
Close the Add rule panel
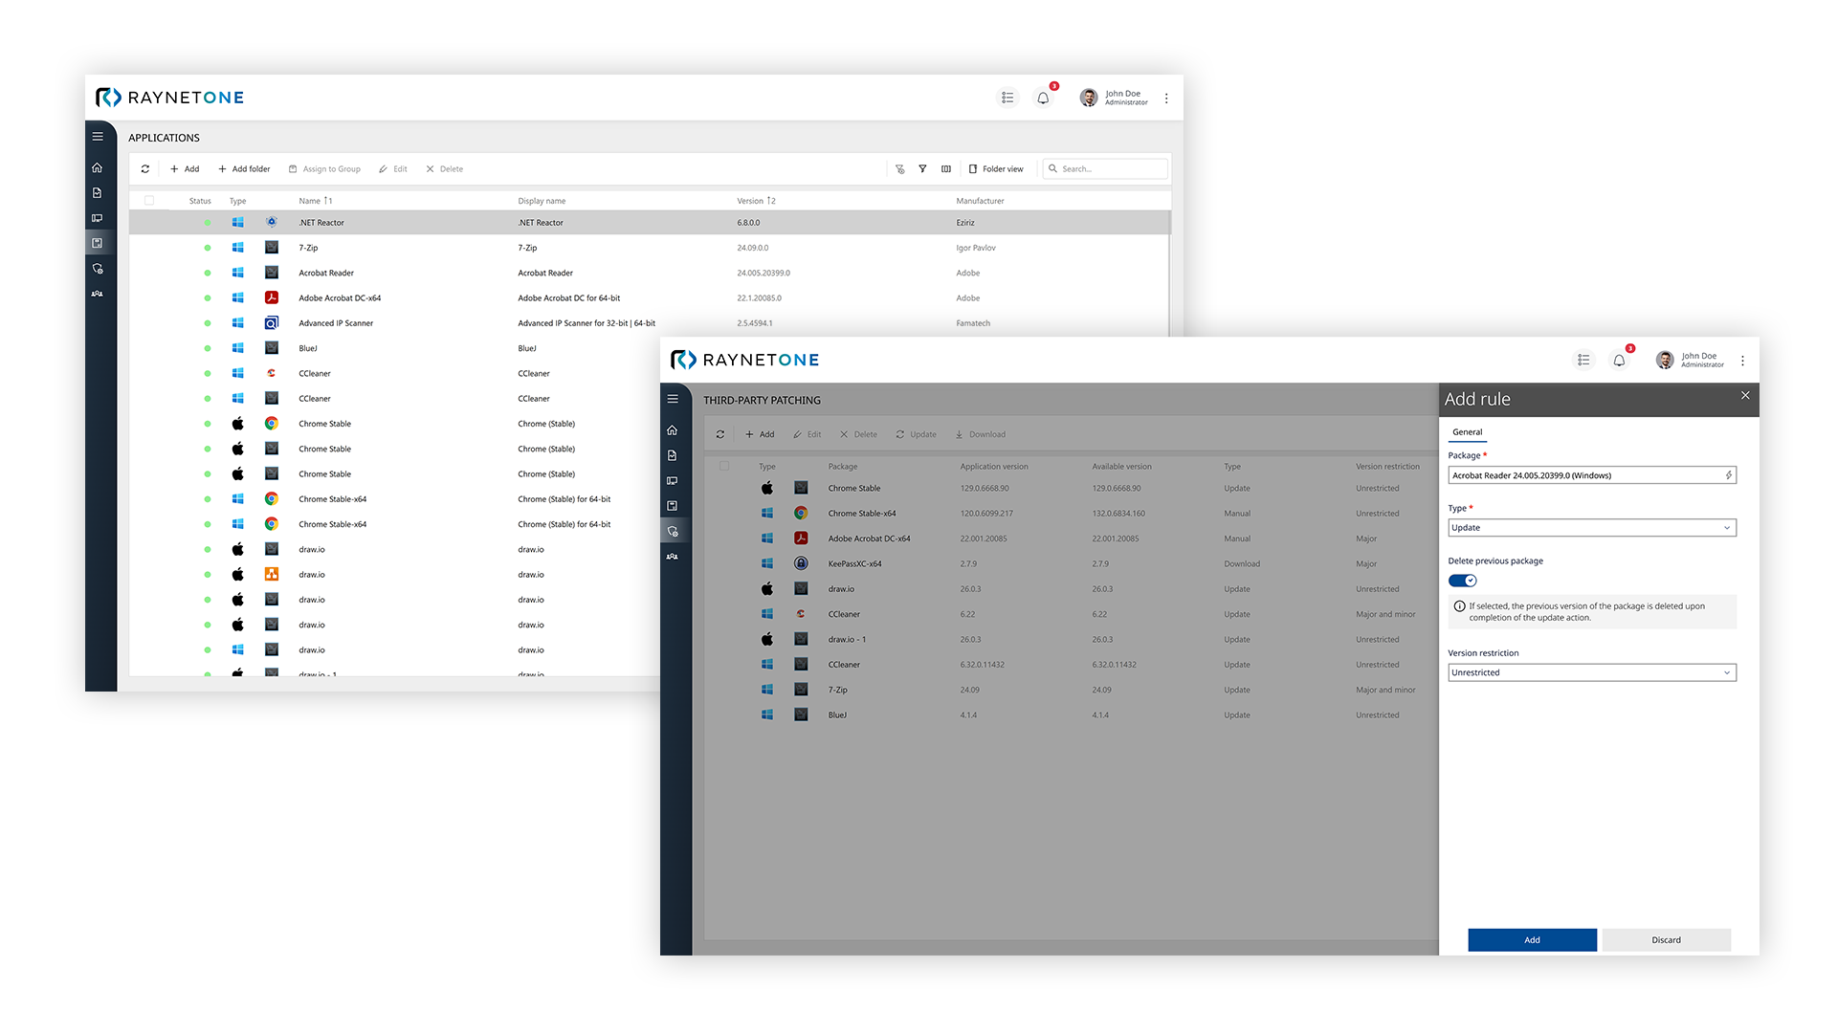click(x=1745, y=395)
